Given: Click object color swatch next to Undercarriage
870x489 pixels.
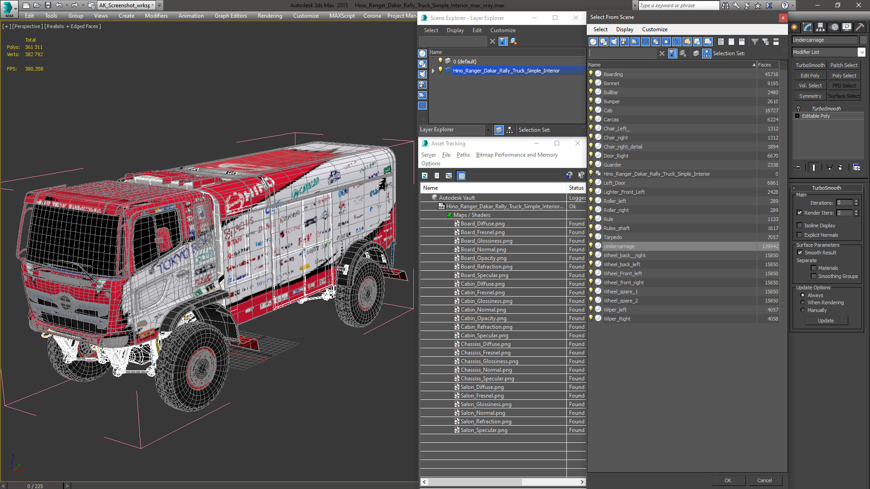Looking at the screenshot, I should (863, 40).
